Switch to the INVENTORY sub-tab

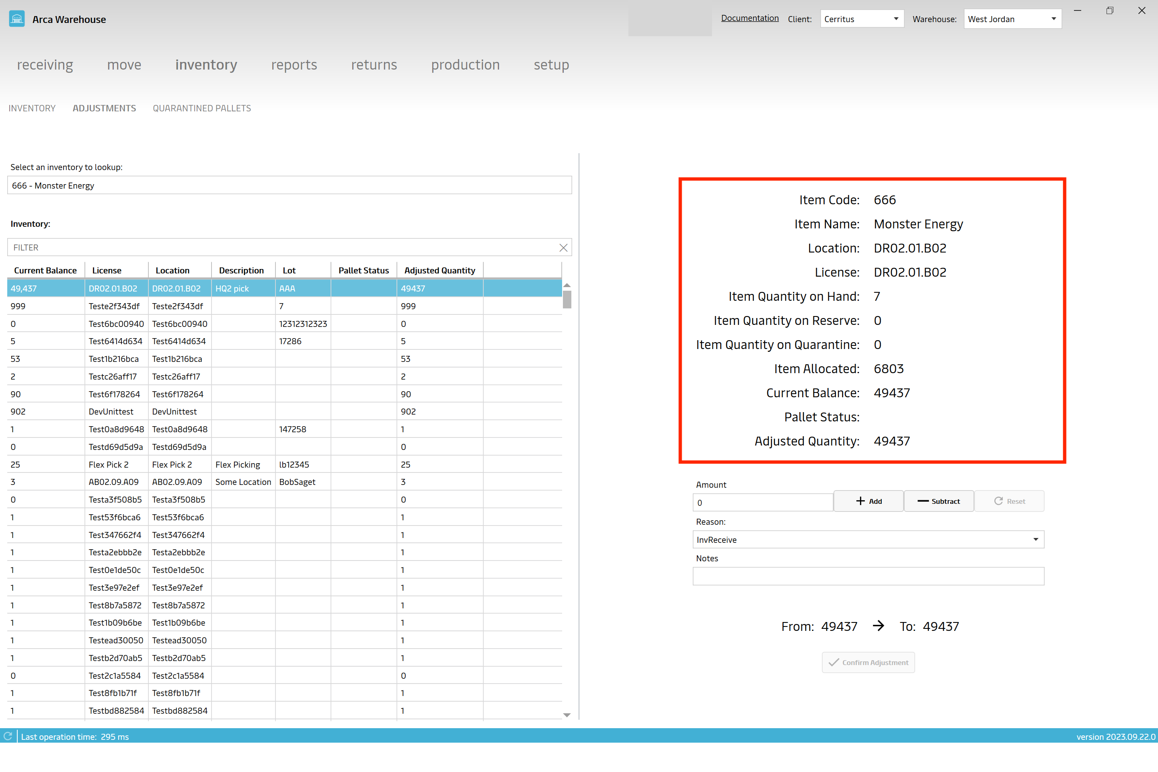click(32, 108)
